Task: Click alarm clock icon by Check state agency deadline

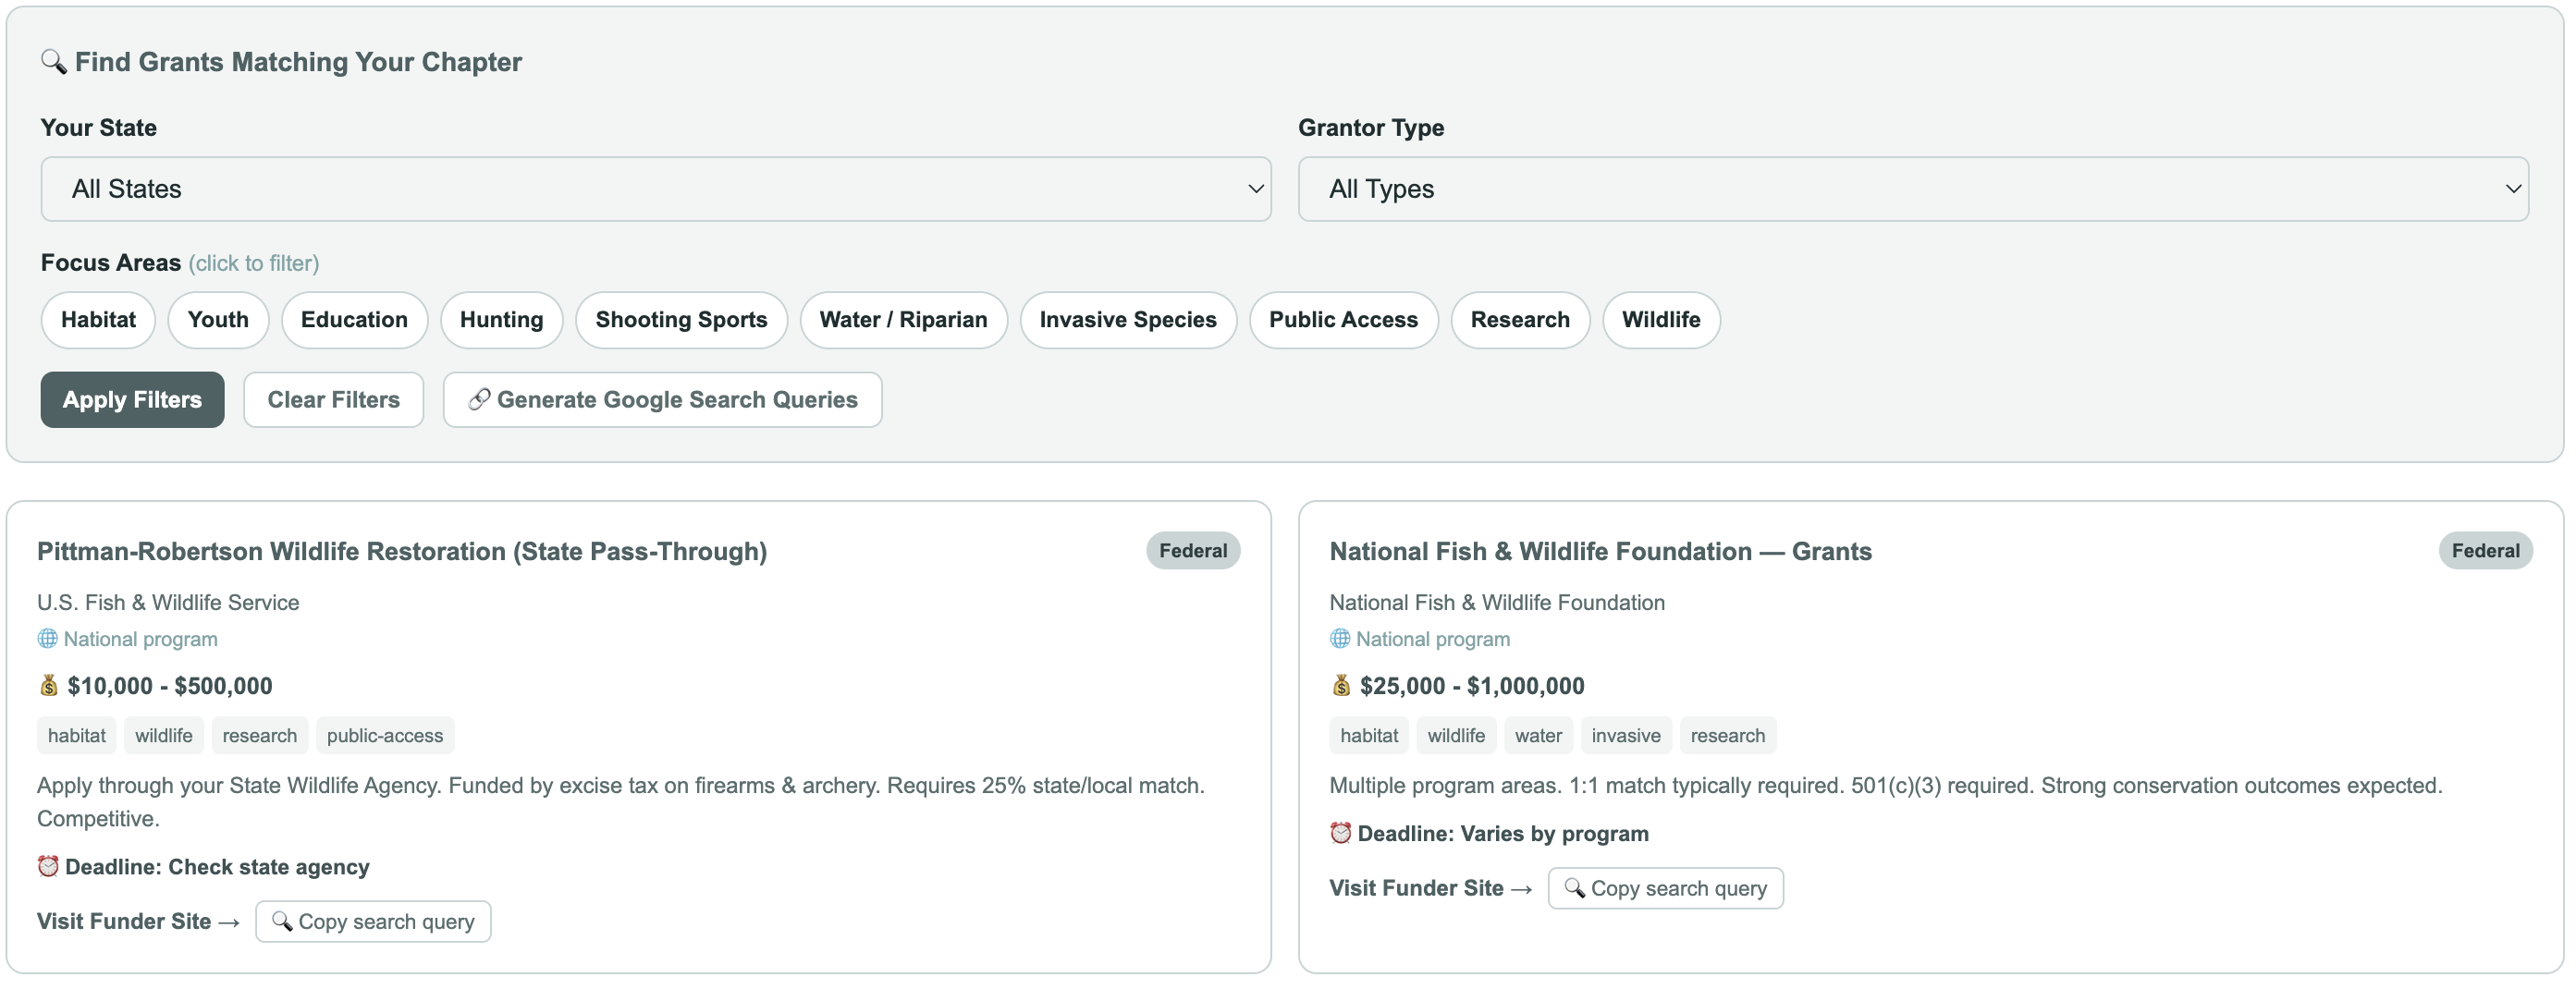Action: click(48, 867)
